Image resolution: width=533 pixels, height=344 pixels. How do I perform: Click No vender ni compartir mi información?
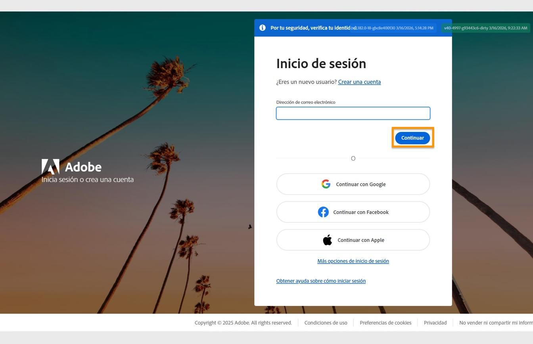click(x=496, y=323)
